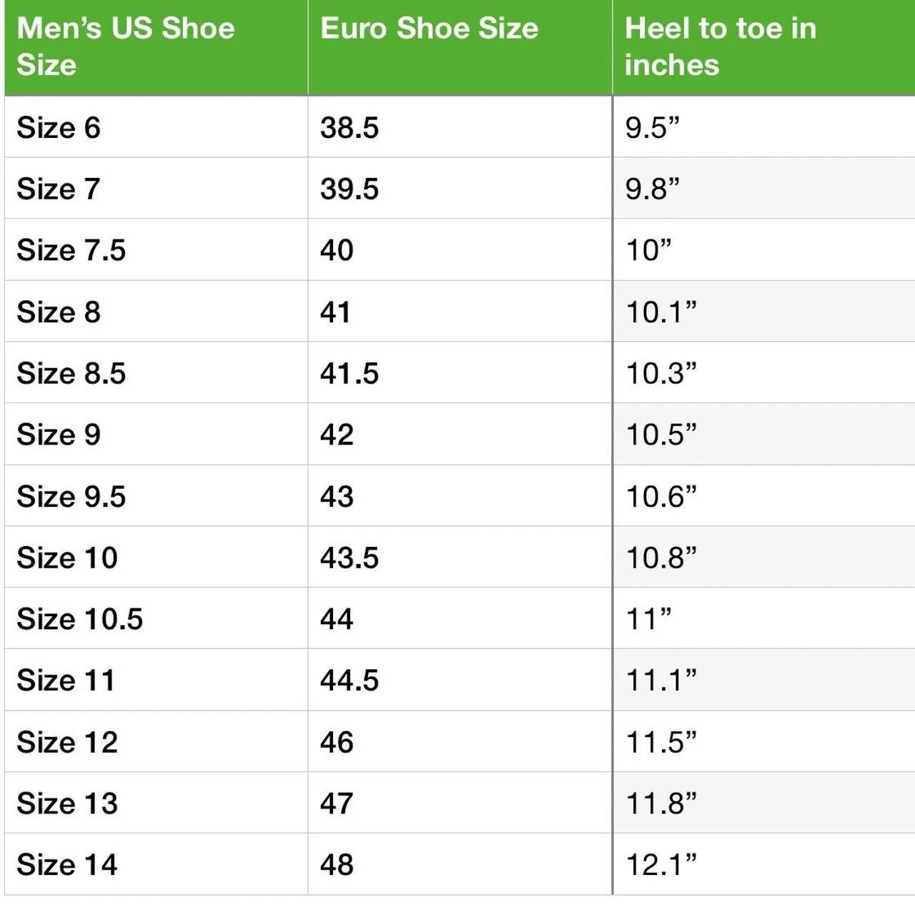Click the 10.3" measurement cell
The height and width of the screenshot is (915, 915).
(x=763, y=373)
